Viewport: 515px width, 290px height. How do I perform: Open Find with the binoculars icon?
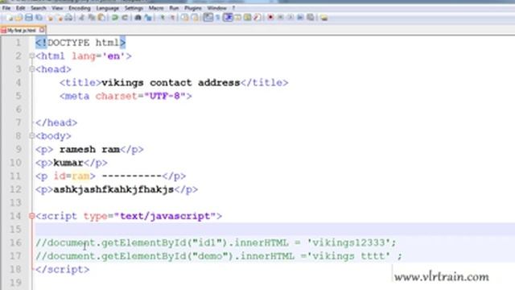tap(138, 18)
